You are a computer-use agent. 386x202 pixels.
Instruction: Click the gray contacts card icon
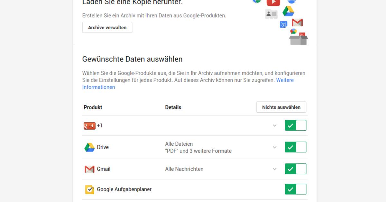(x=271, y=14)
